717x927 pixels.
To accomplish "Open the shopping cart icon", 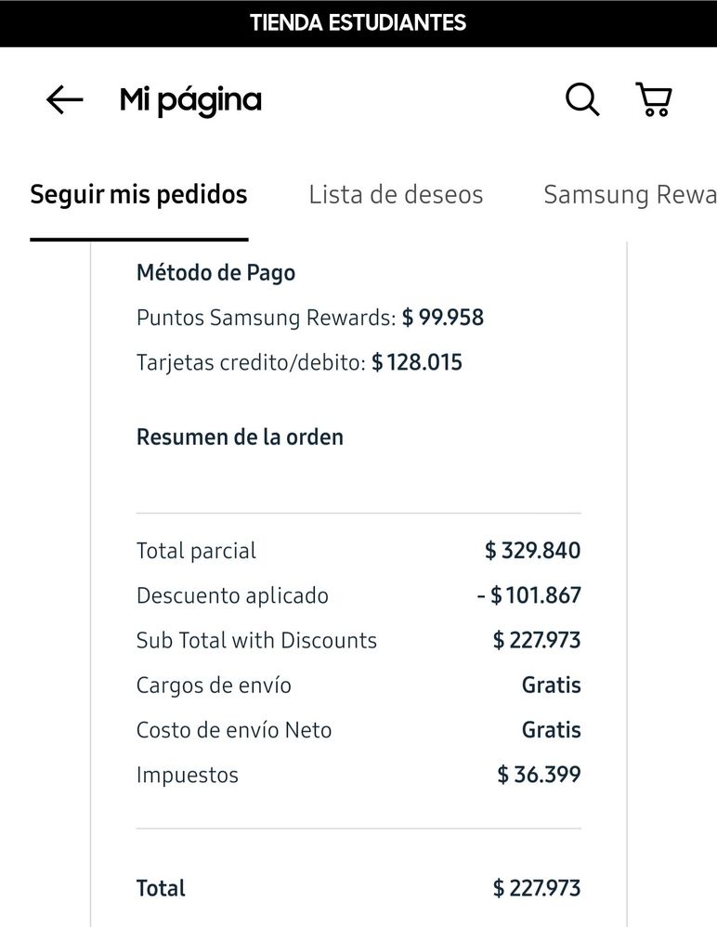I will click(654, 98).
